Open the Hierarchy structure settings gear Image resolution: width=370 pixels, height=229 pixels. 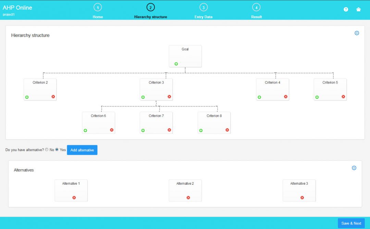point(357,33)
